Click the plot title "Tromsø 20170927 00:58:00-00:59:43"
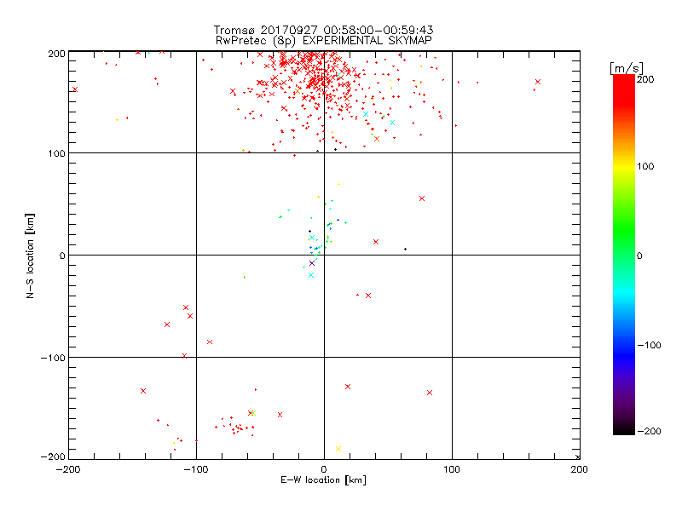Viewport: 682px width, 511px height. [x=324, y=30]
